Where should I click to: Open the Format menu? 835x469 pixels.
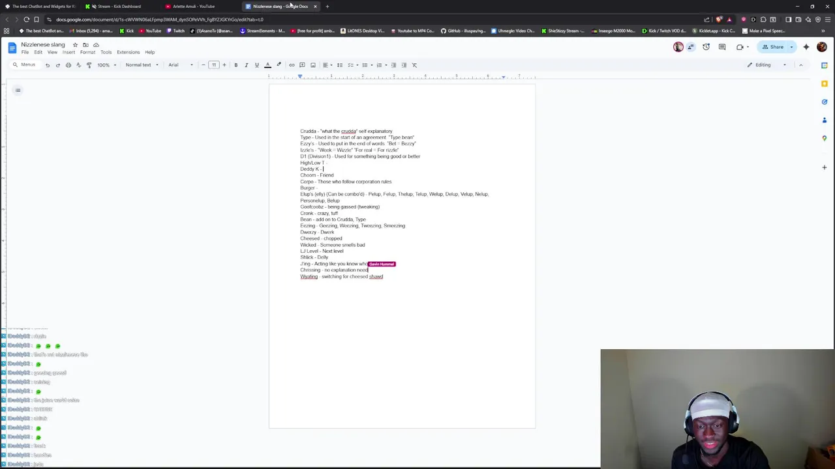pos(87,52)
